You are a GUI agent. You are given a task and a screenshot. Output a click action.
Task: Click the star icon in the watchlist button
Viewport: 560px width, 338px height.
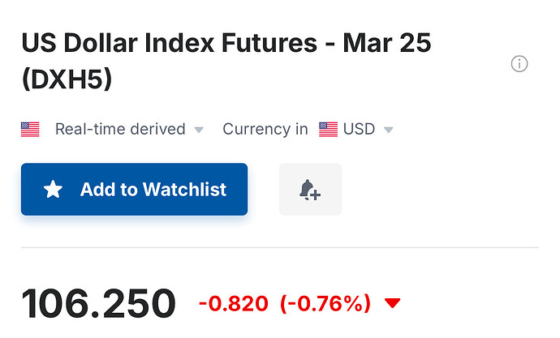point(53,190)
